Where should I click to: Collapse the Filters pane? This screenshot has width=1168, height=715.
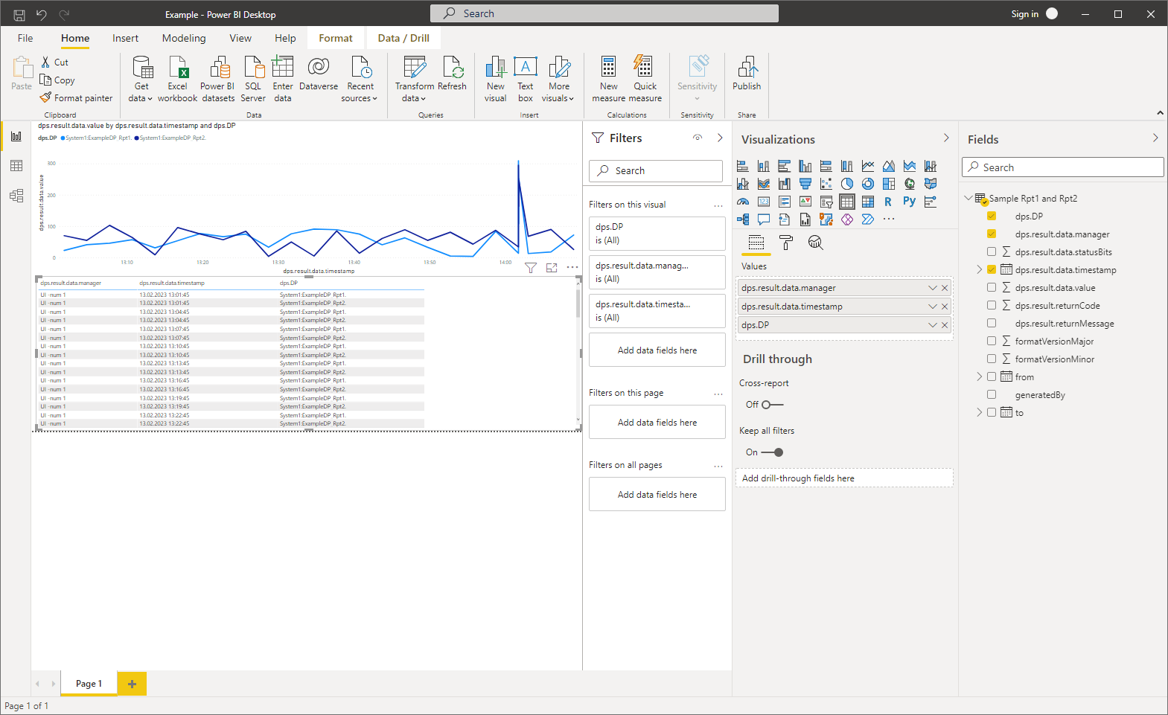pos(720,138)
